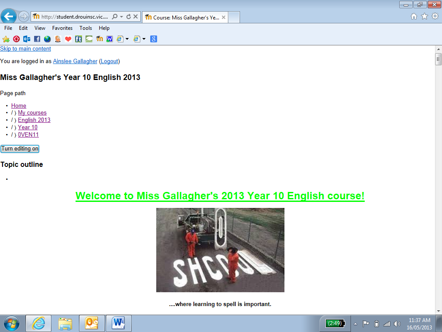Click the Skip to main content link
The image size is (442, 332).
[25, 48]
